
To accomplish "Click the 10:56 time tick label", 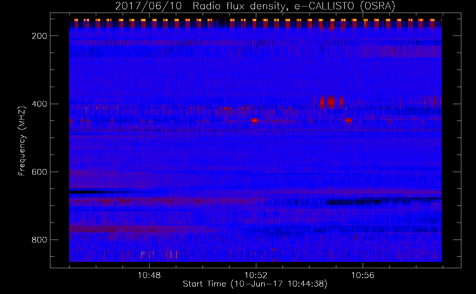I will [x=363, y=275].
